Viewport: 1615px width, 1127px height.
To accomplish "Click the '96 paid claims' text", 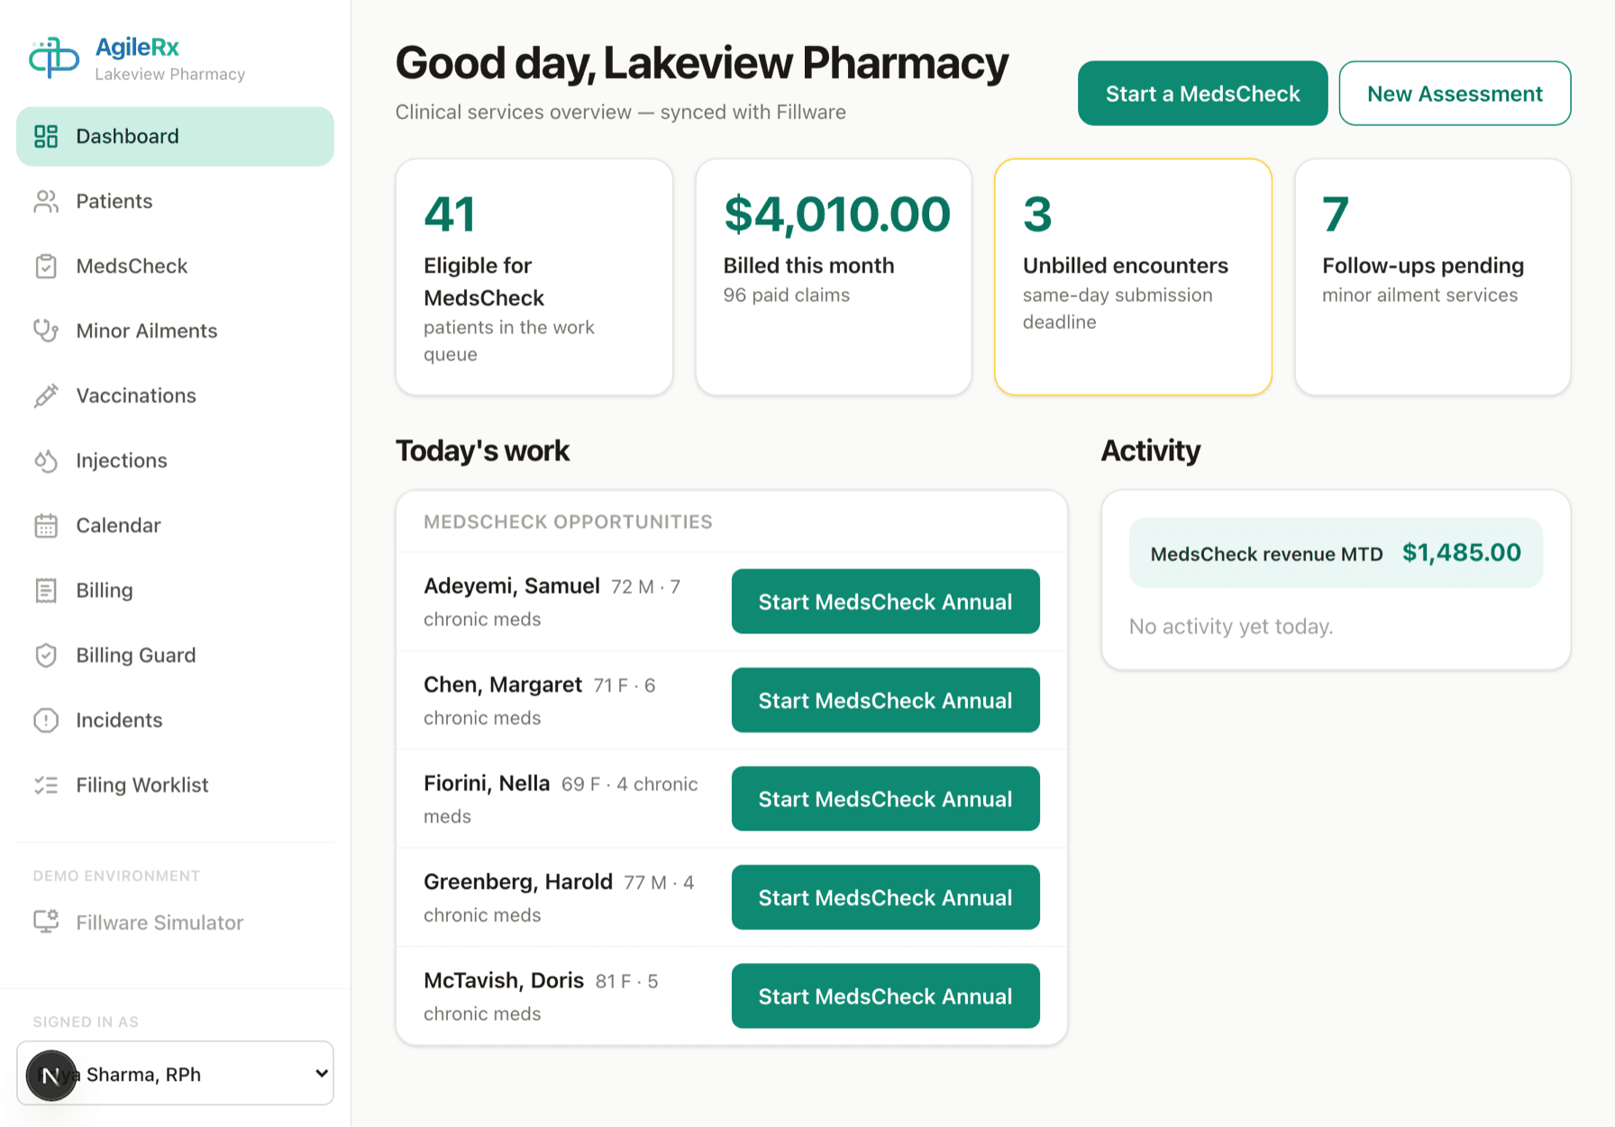I will 786,295.
